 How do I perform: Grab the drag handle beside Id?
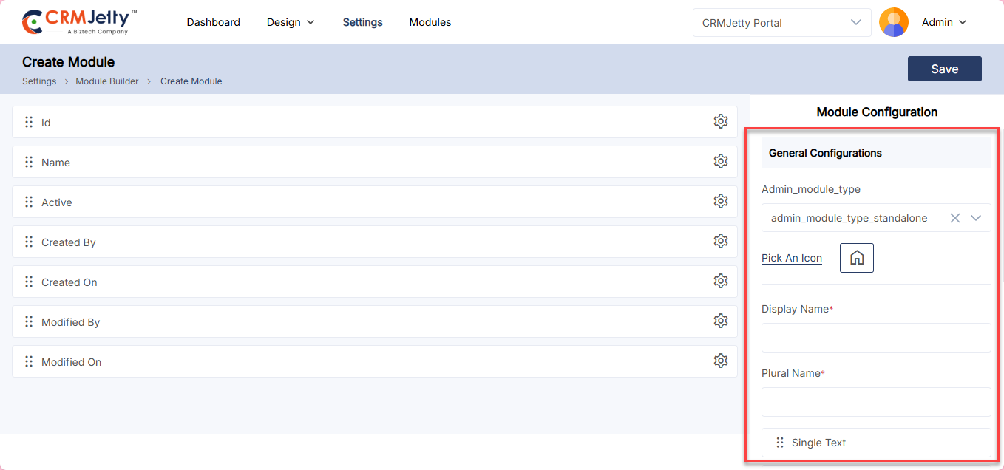point(29,123)
